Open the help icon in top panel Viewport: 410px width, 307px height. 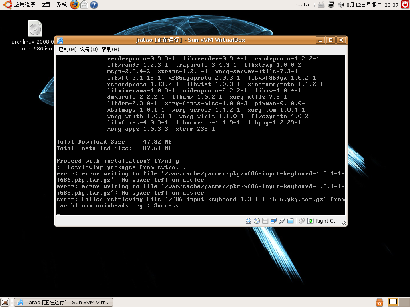[94, 5]
